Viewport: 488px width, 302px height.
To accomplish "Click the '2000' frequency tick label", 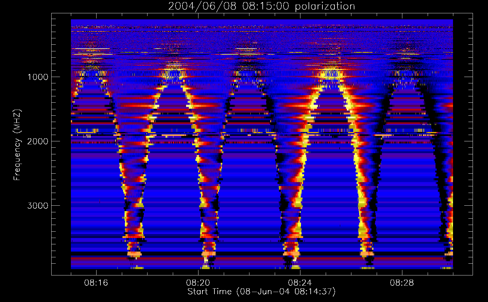I will click(x=38, y=141).
